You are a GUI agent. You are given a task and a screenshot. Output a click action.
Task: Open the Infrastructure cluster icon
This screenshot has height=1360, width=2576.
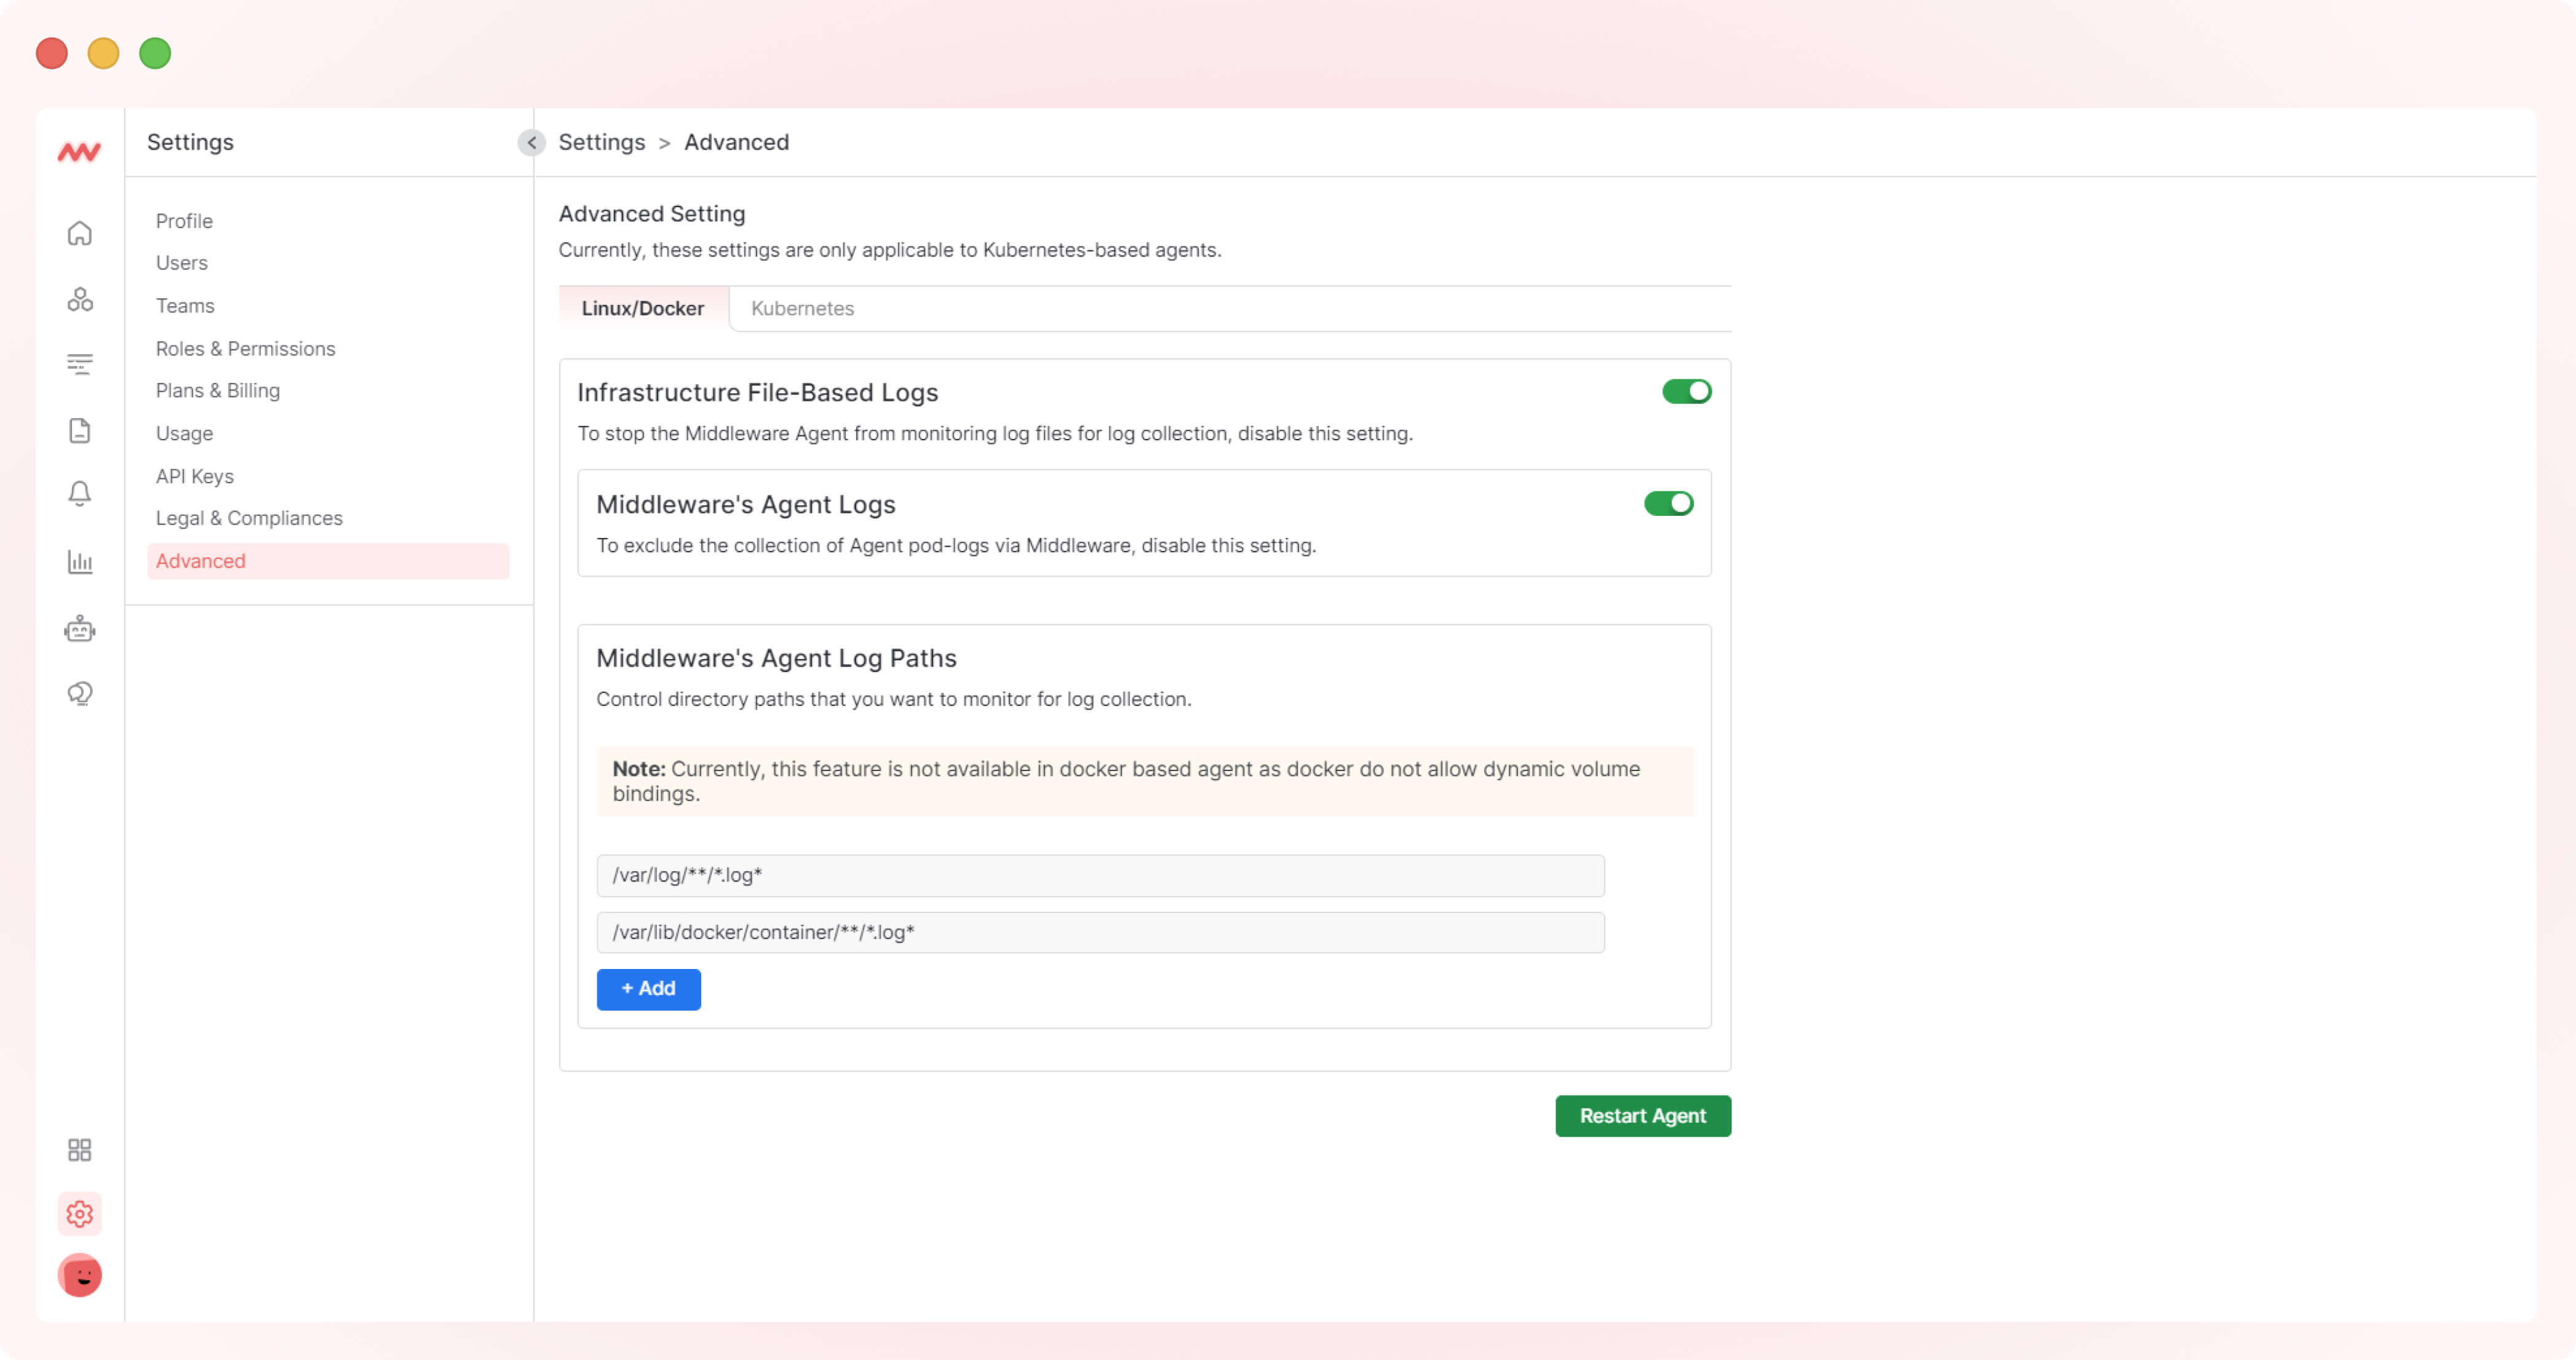pyautogui.click(x=80, y=299)
